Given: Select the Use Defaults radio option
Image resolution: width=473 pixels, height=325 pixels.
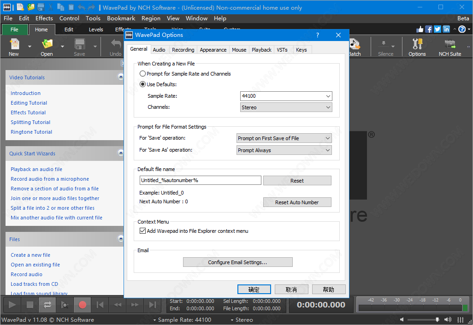Looking at the screenshot, I should point(158,84).
